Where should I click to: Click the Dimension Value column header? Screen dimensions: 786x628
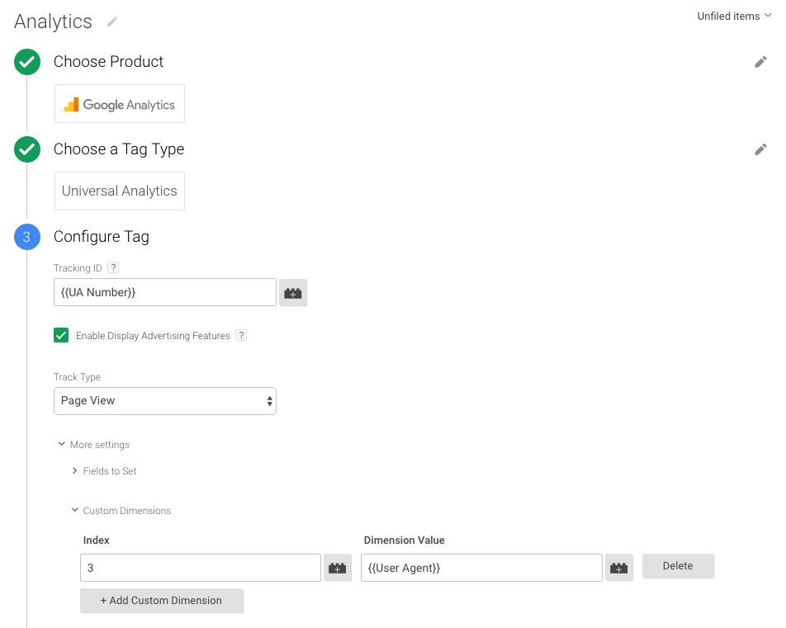click(x=404, y=541)
